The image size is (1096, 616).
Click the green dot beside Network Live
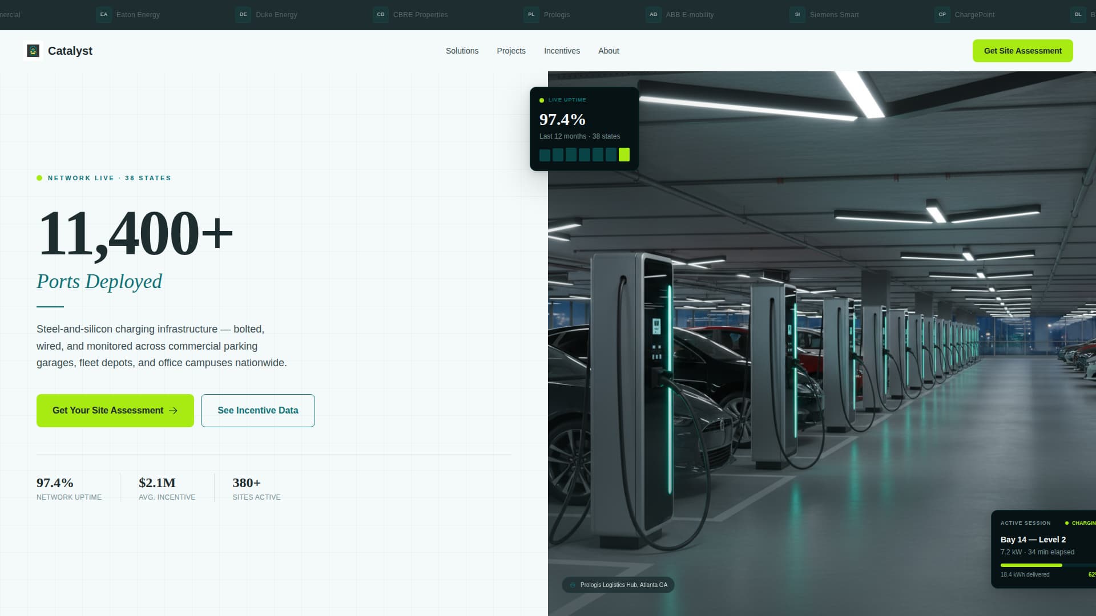click(x=39, y=178)
